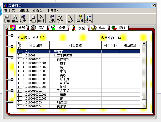Click code 410100010002002
The height and width of the screenshot is (122, 161).
[x=35, y=98]
